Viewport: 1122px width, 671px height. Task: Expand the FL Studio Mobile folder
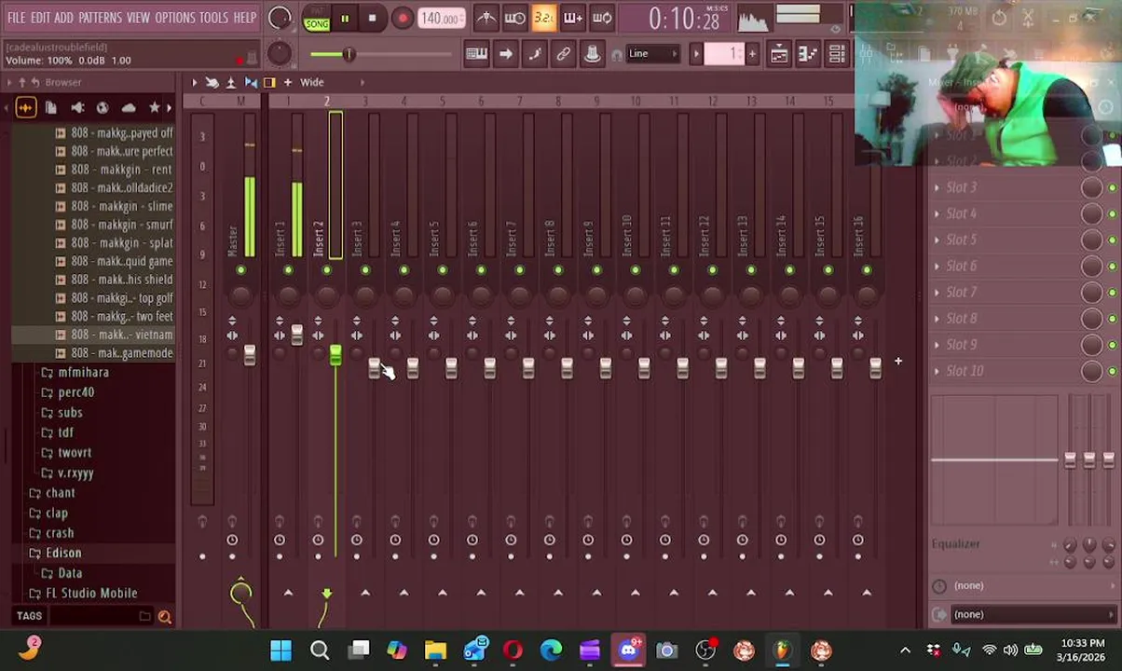[83, 593]
